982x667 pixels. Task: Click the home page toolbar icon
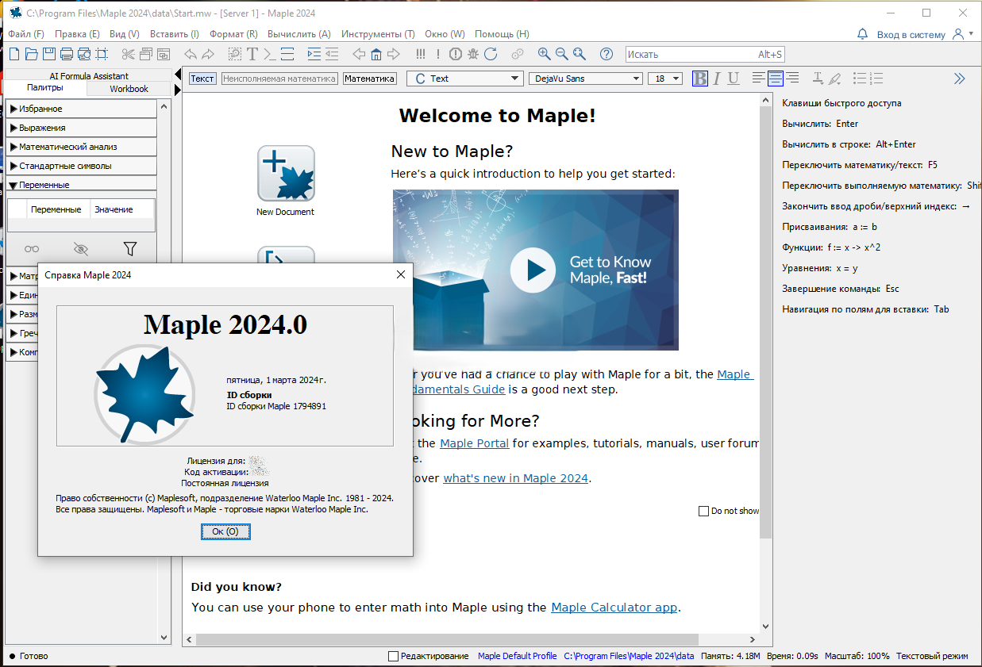point(376,54)
